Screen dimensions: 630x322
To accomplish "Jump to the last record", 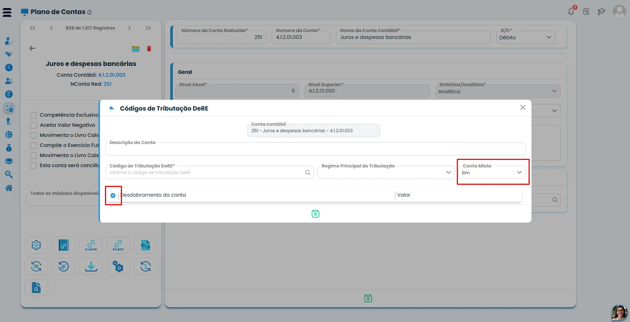I will [148, 28].
